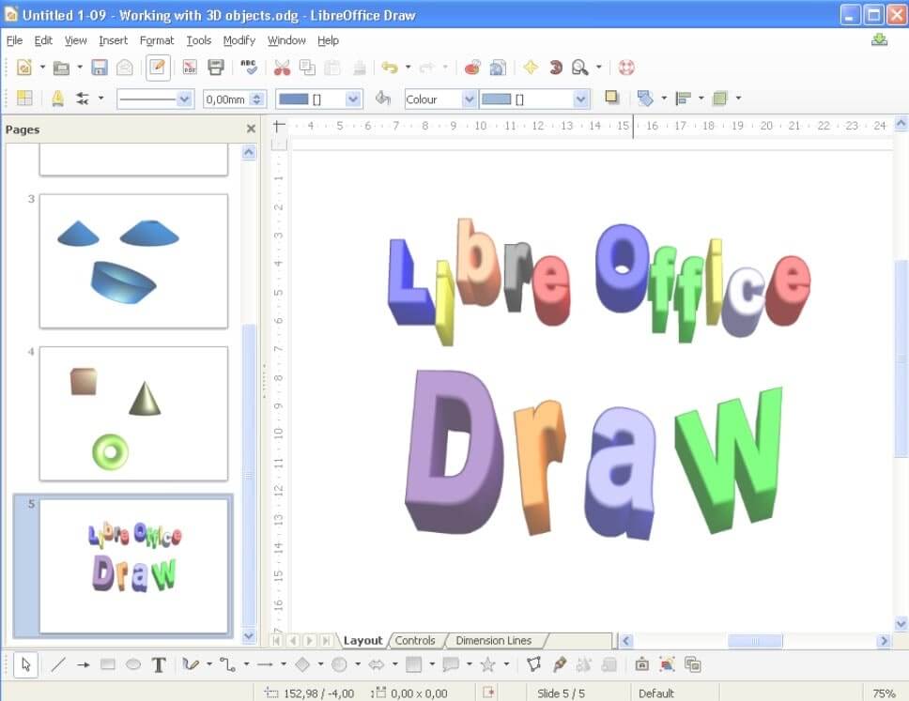Click the Undo arrow icon

[390, 68]
